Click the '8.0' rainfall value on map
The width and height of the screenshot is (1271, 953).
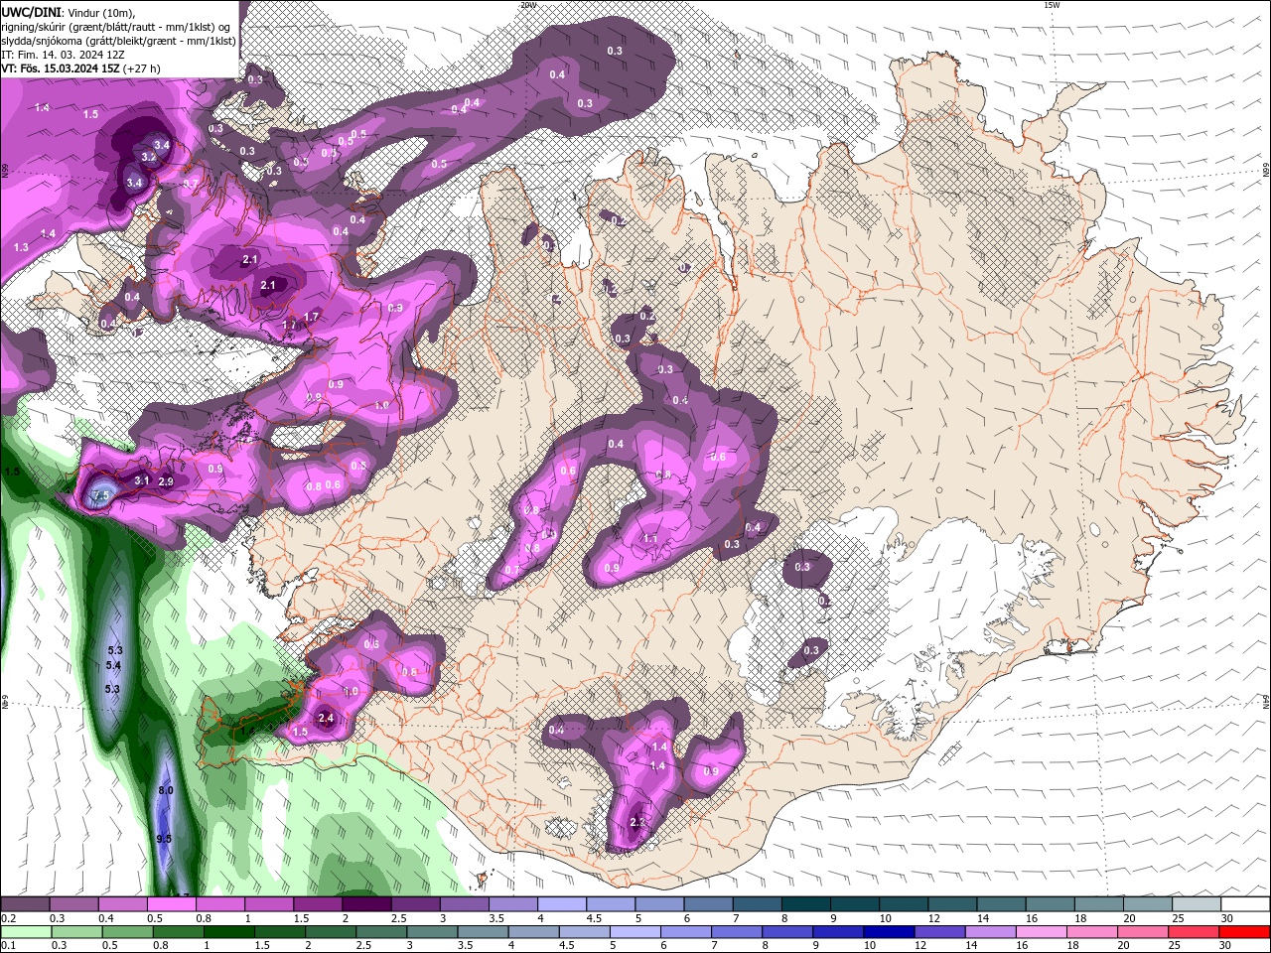166,790
